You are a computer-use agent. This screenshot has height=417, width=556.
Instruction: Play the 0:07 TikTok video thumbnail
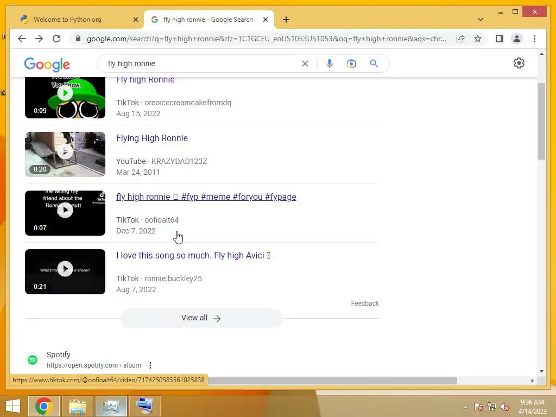[65, 213]
